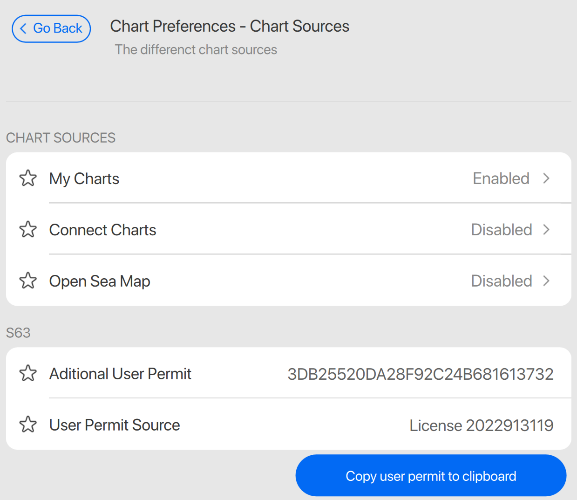Select the Connect Charts list item

click(x=102, y=230)
